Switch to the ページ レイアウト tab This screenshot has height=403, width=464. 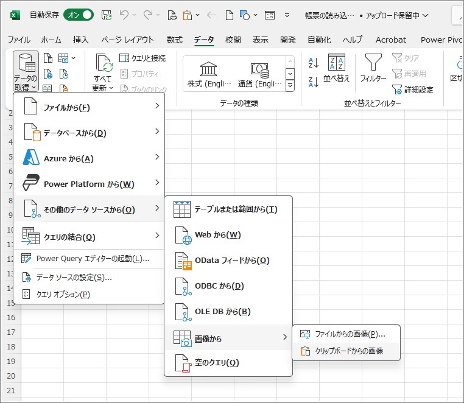point(127,40)
